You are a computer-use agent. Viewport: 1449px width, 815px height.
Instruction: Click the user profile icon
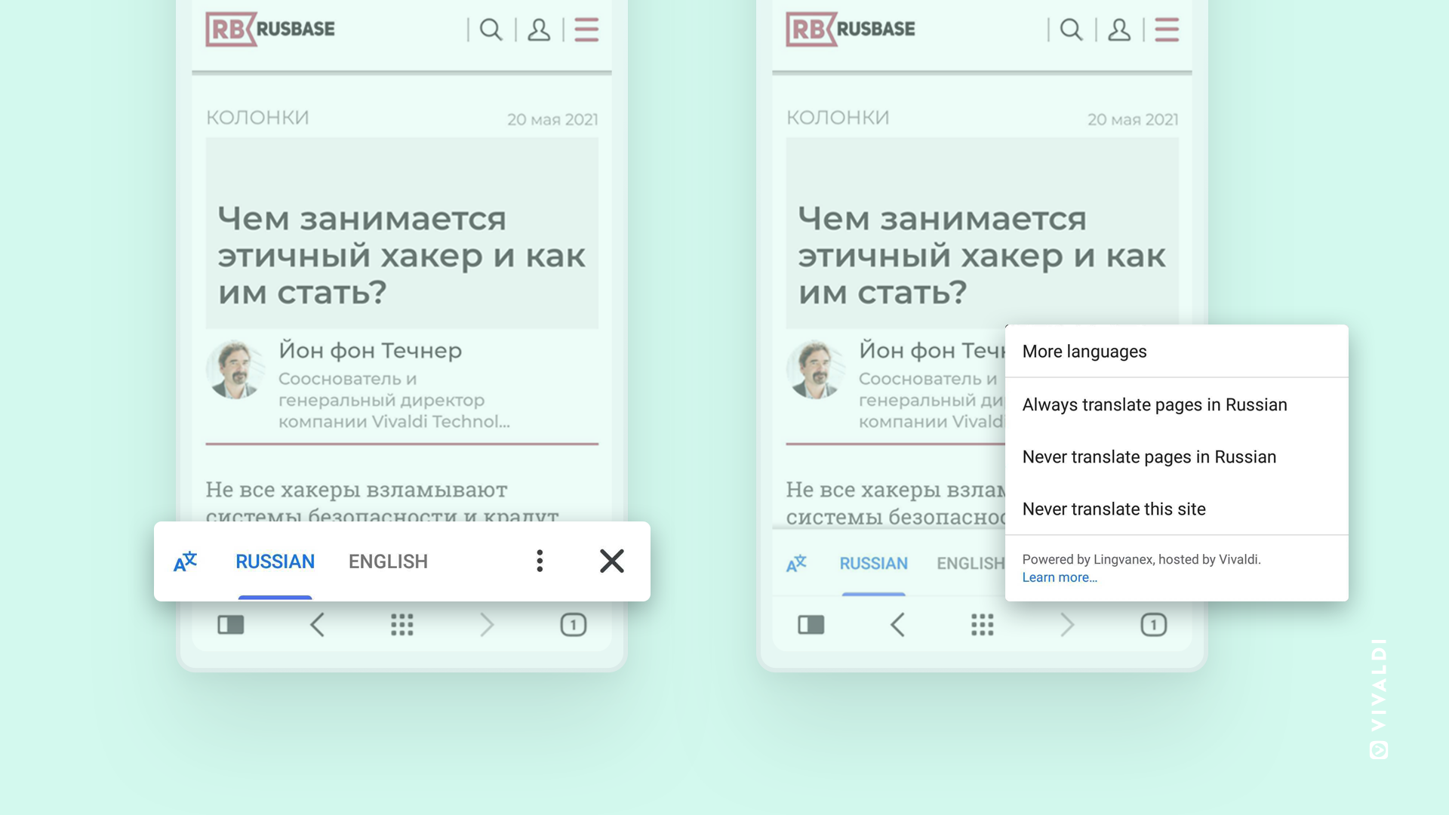click(538, 29)
